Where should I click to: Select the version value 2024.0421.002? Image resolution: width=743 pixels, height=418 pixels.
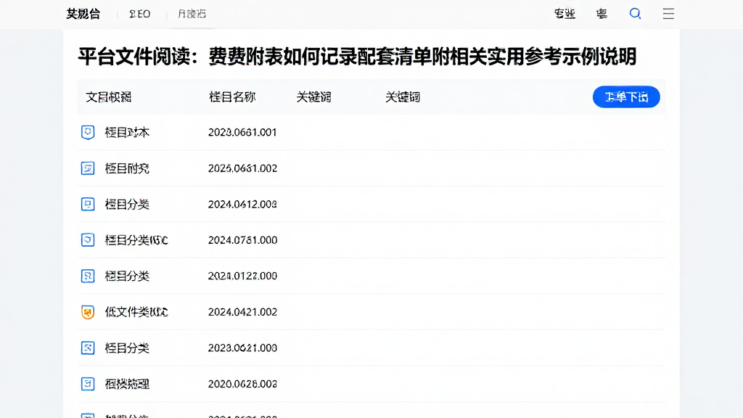pos(242,312)
